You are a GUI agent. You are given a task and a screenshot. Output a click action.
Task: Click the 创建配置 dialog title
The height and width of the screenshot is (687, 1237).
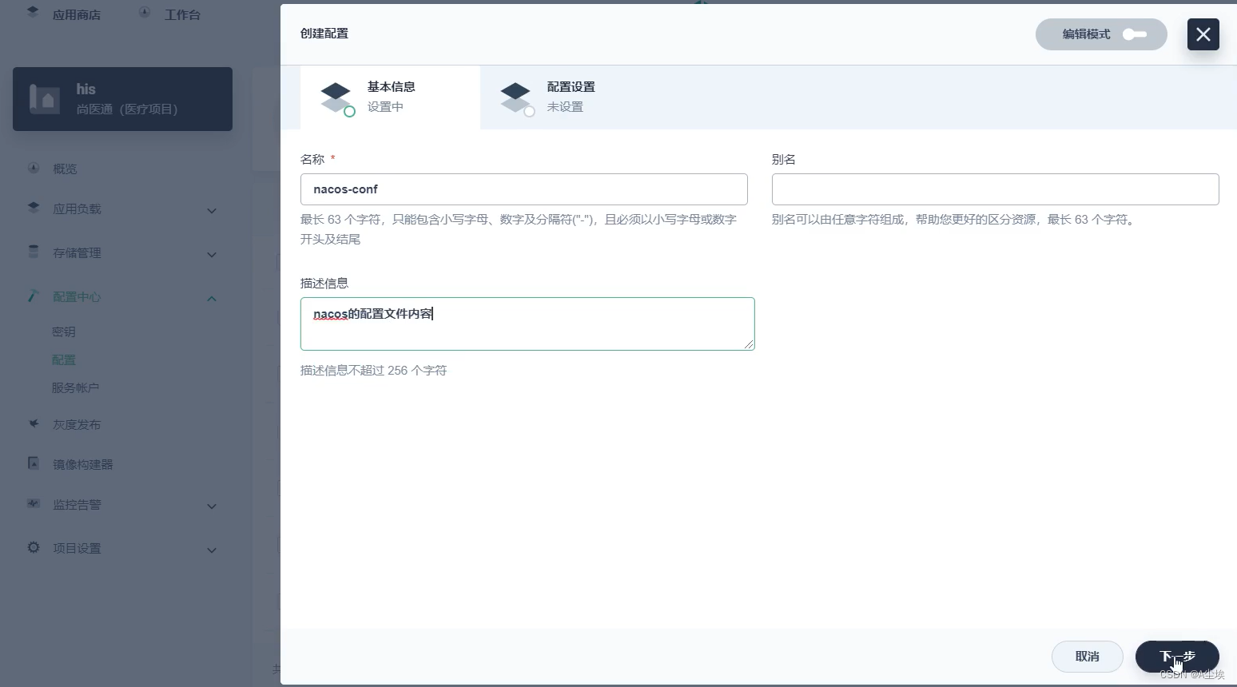(x=324, y=34)
